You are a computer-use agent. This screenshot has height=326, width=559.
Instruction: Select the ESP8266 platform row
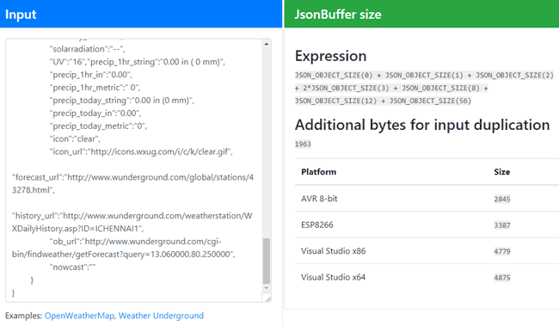coord(427,225)
